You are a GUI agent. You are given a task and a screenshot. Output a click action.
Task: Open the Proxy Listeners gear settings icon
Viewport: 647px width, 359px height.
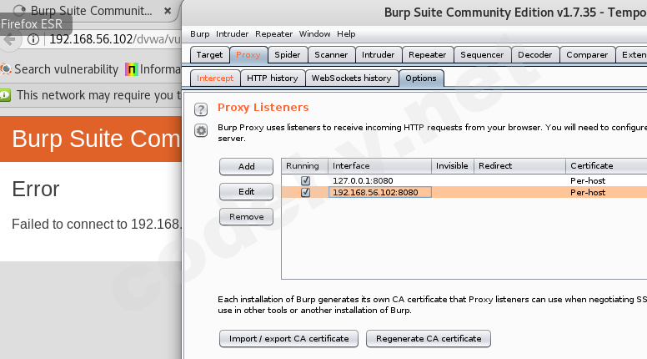pos(200,130)
